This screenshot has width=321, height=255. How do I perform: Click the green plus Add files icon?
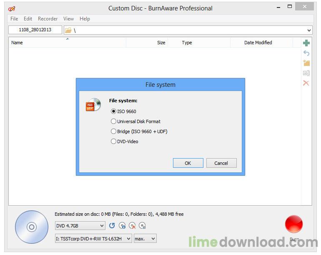coord(306,43)
